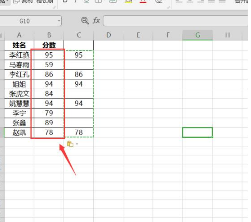Select column E header
Image resolution: width=251 pixels, height=222 pixels.
[x=138, y=35]
